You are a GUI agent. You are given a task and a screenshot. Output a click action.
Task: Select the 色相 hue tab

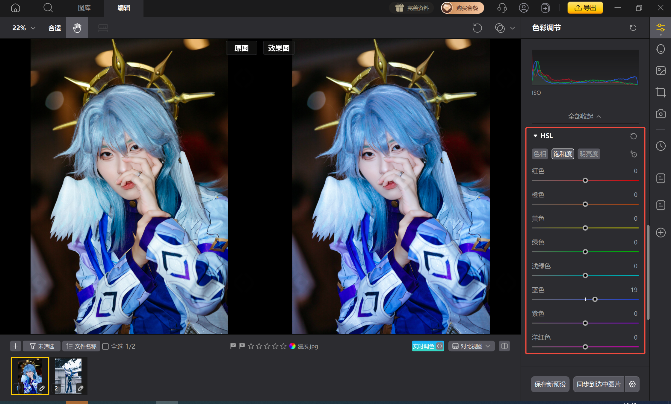click(540, 154)
